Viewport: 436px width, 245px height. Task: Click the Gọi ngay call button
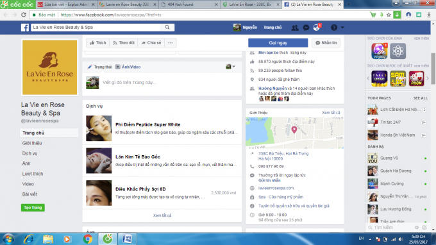pos(278,43)
